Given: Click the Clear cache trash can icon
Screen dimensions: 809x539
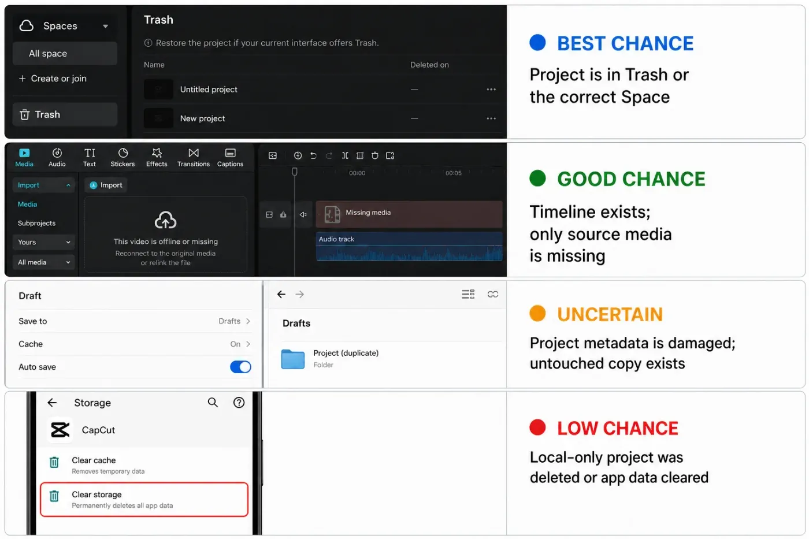Looking at the screenshot, I should (54, 462).
